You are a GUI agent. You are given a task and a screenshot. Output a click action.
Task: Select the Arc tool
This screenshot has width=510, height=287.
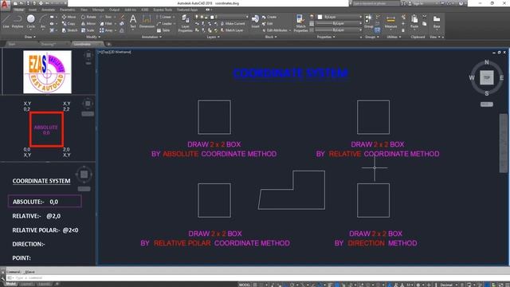pyautogui.click(x=43, y=22)
